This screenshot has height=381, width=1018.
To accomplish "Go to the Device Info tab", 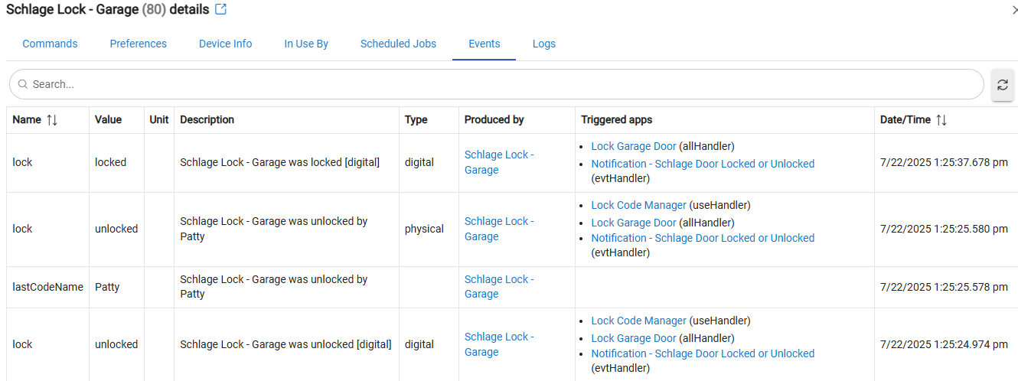I will [x=225, y=44].
